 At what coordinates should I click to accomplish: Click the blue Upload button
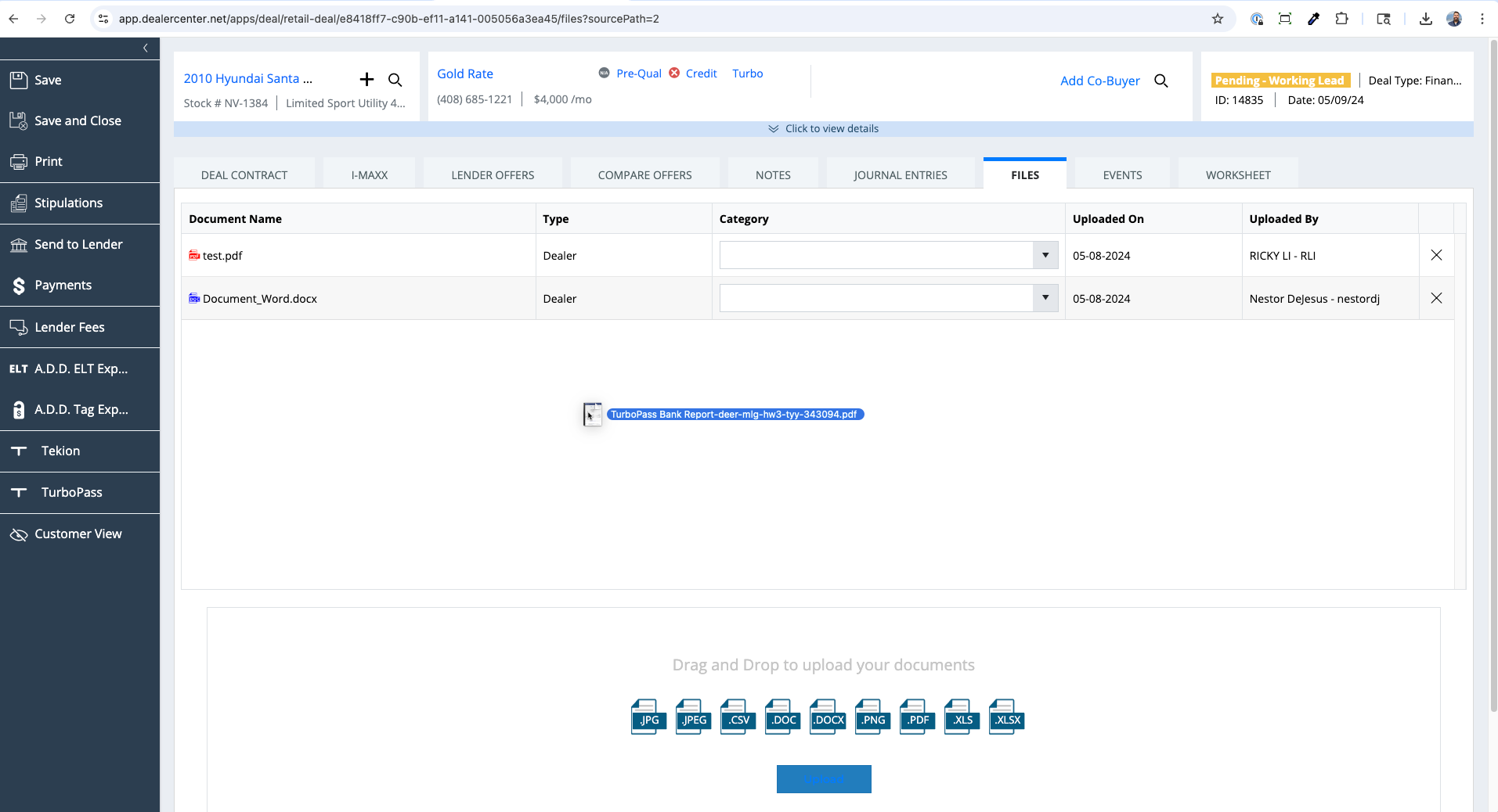click(824, 779)
